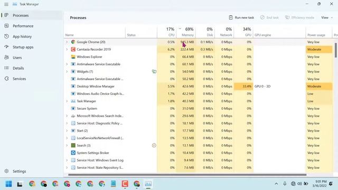Open the Processes tab in the sidebar
Image resolution: width=338 pixels, height=190 pixels.
click(x=32, y=15)
